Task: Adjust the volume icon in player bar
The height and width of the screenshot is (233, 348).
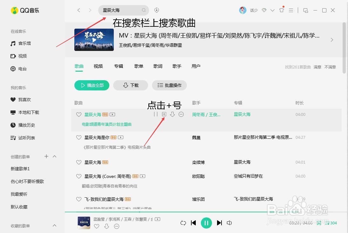Action: 229,223
